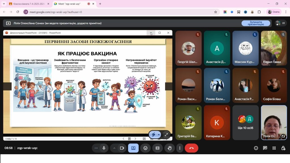Click Зупинити презентацію button

tap(256, 23)
